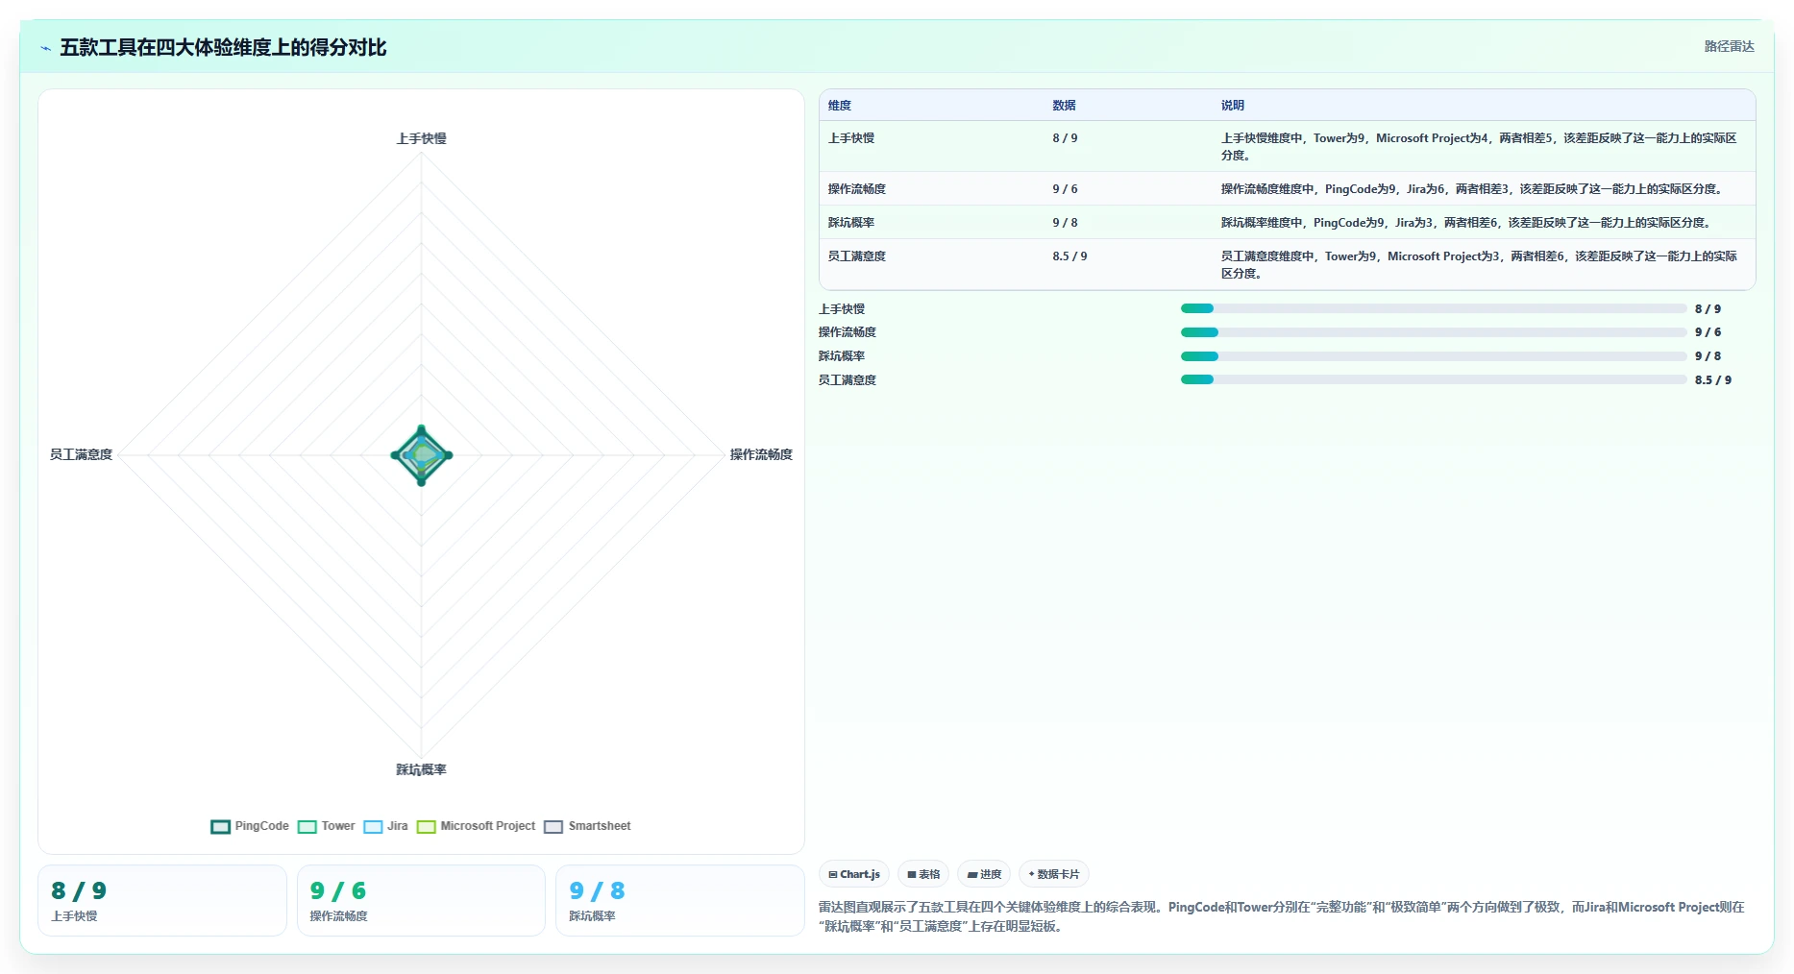Toggle the Jira legend swatch

coord(373,827)
